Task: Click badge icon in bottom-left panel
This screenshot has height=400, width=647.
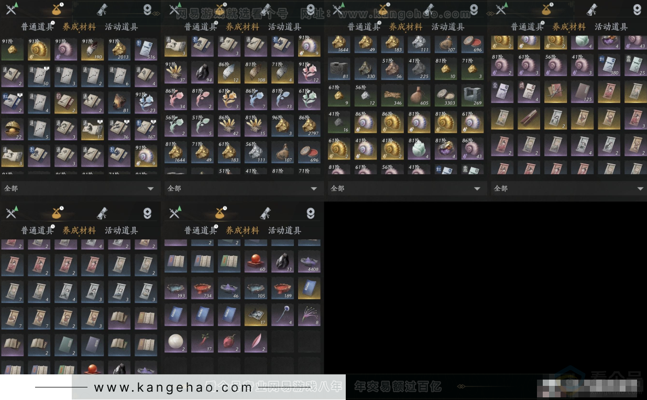Action: [x=147, y=213]
